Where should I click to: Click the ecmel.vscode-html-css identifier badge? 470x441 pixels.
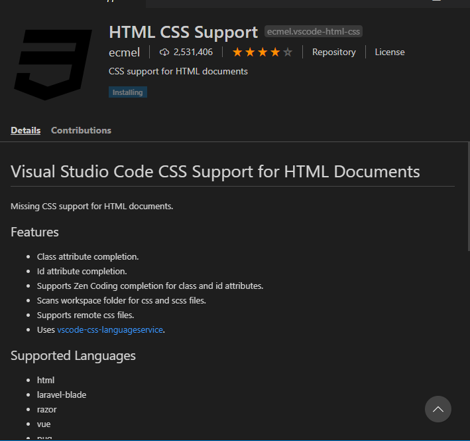coord(314,31)
